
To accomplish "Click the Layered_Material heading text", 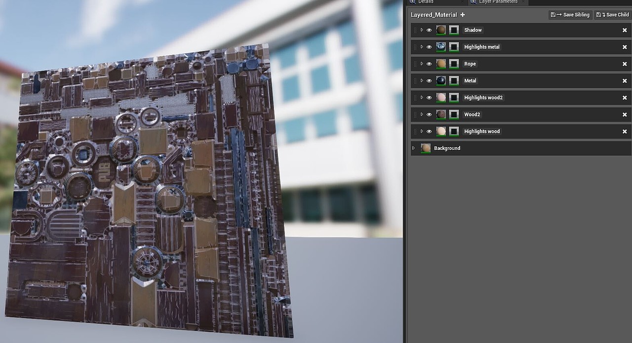I will 434,15.
